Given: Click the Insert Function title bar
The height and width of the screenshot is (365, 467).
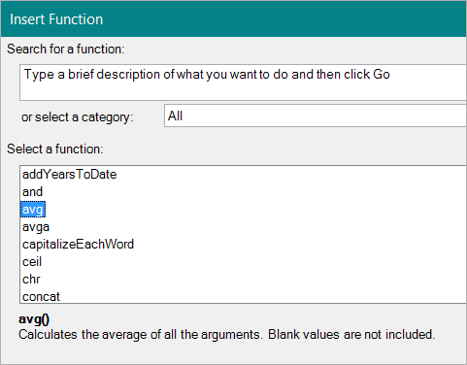Looking at the screenshot, I should point(234,19).
